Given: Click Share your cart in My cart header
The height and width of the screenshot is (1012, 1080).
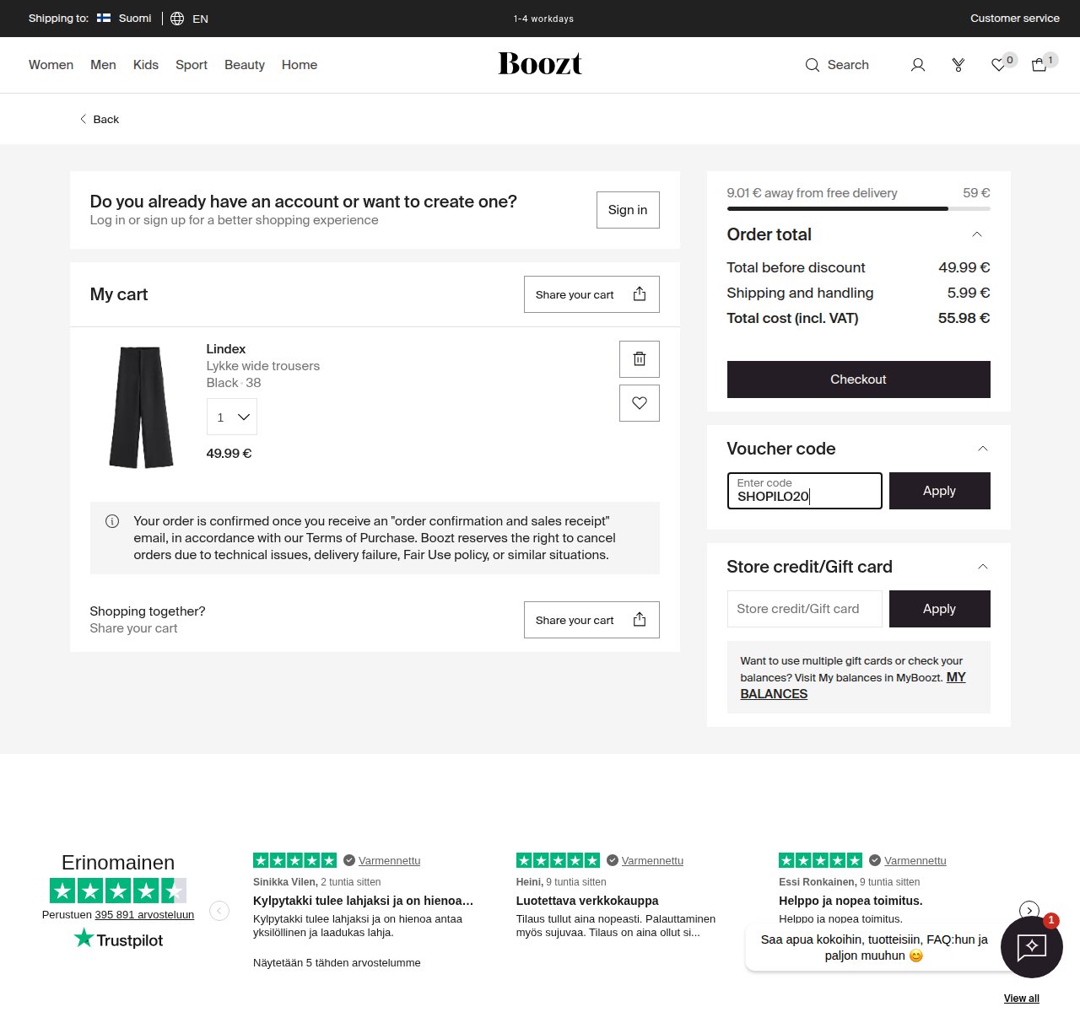Looking at the screenshot, I should 591,294.
